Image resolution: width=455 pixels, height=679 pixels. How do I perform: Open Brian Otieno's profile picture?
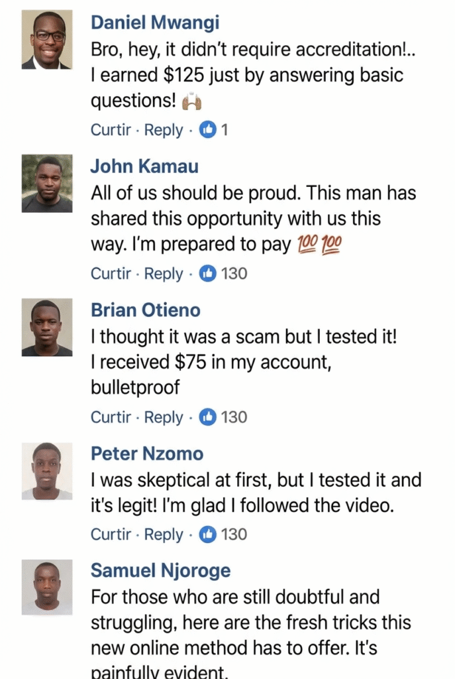click(x=47, y=328)
